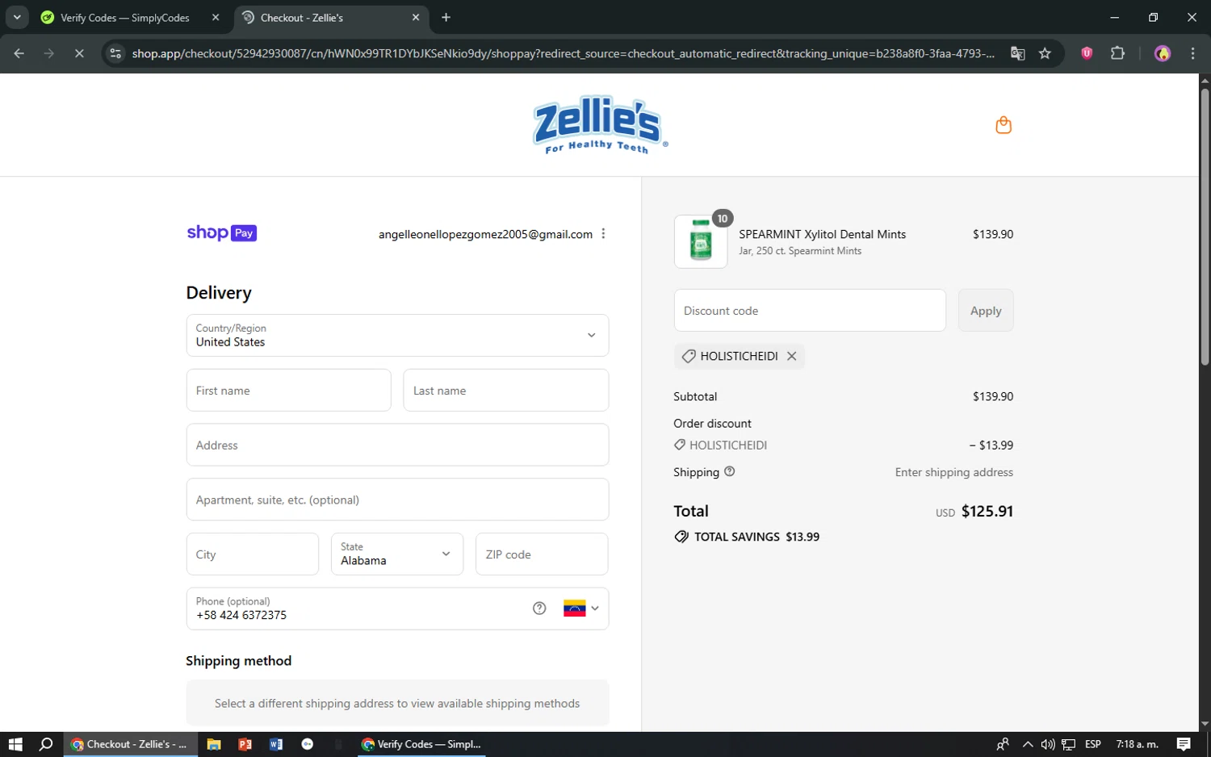Click the phone field help icon
This screenshot has width=1211, height=757.
[539, 609]
